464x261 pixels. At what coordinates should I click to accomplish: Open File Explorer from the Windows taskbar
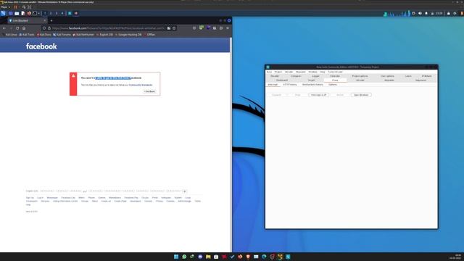click(x=208, y=257)
